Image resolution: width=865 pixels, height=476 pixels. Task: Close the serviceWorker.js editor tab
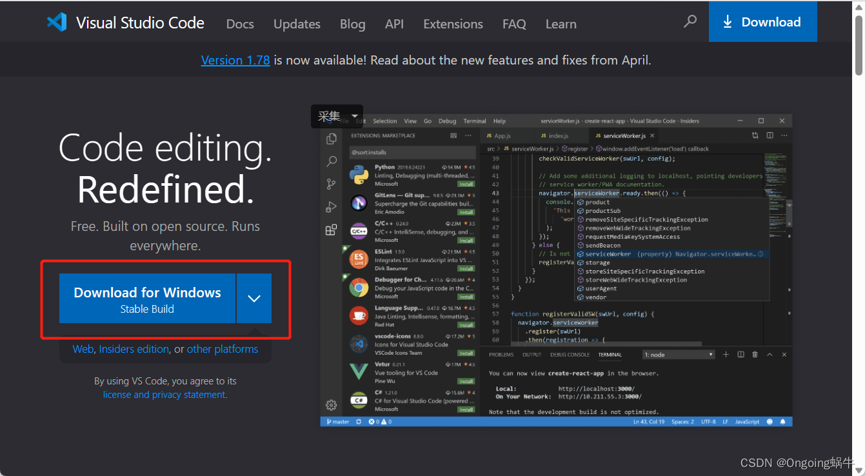tap(653, 136)
